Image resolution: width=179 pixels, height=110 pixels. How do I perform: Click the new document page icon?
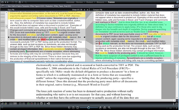tap(13, 2)
